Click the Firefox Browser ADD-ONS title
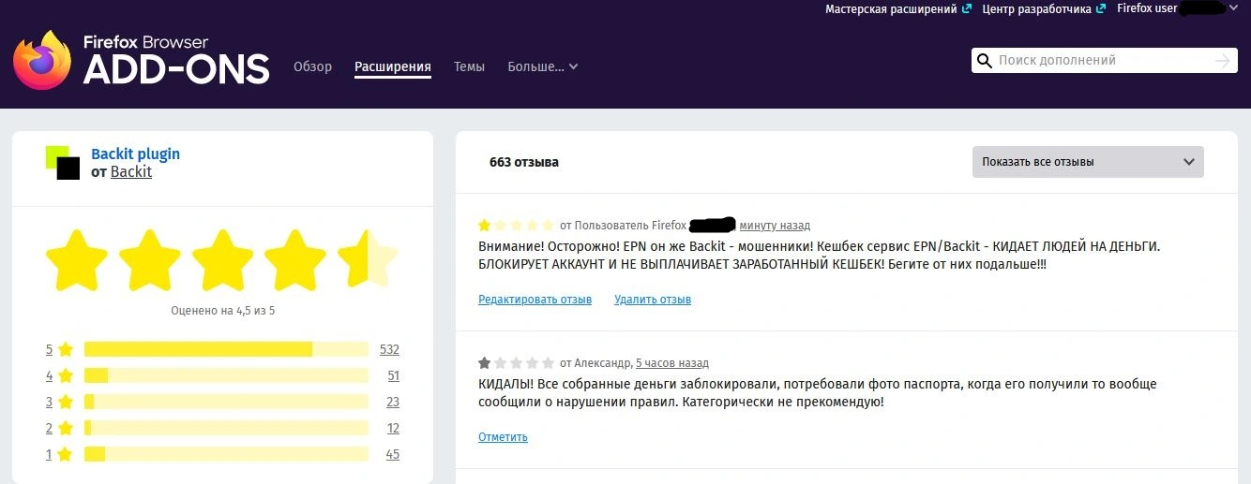The height and width of the screenshot is (484, 1251). [x=175, y=61]
